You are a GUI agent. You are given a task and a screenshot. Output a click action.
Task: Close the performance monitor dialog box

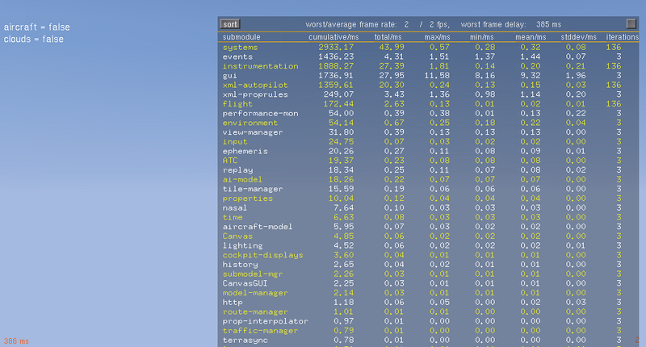631,24
